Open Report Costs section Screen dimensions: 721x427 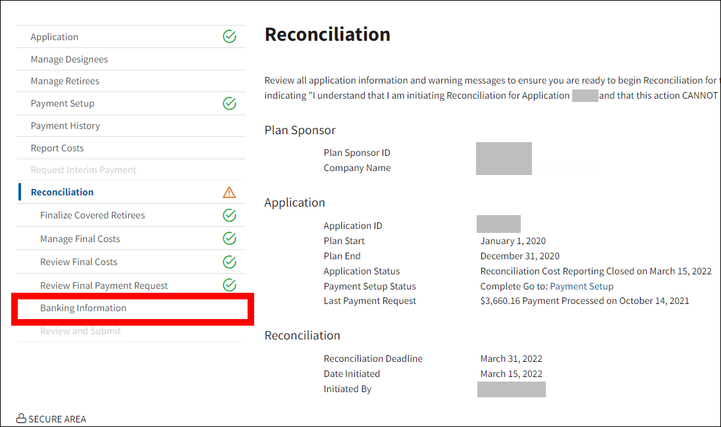click(57, 148)
